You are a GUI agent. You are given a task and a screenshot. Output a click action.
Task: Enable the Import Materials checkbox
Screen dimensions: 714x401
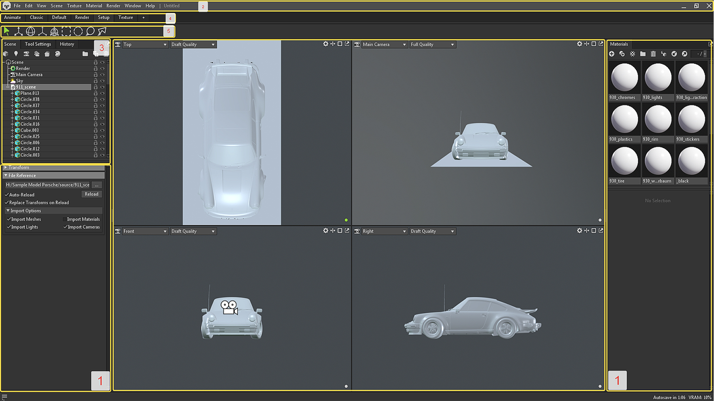[64, 219]
